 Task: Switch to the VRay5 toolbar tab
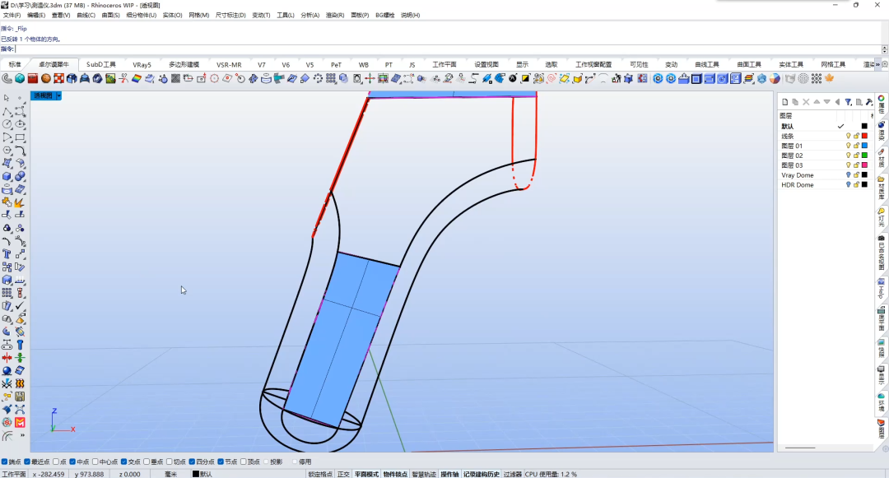click(x=142, y=64)
